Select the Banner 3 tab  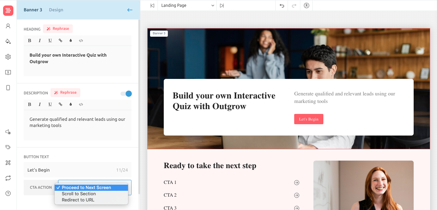33,10
